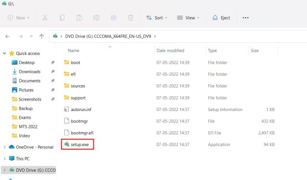Select the bootmgr file icon
307x180 pixels.
[67, 121]
